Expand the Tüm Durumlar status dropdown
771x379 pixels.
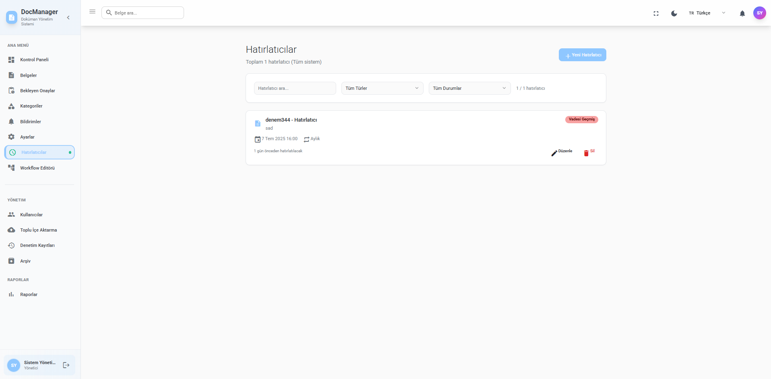coord(469,88)
